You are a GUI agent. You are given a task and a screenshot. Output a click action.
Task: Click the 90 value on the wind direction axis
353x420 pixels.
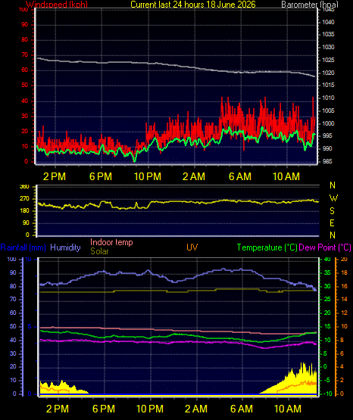tap(26, 222)
